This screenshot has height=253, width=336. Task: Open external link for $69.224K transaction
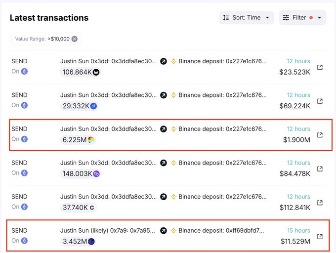[x=320, y=101]
